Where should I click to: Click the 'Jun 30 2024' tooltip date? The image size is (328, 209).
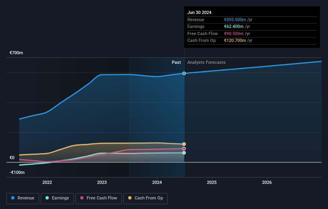pos(199,12)
